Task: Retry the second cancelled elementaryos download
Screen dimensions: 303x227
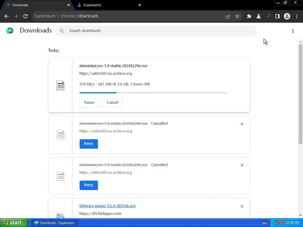Action: 88,185
